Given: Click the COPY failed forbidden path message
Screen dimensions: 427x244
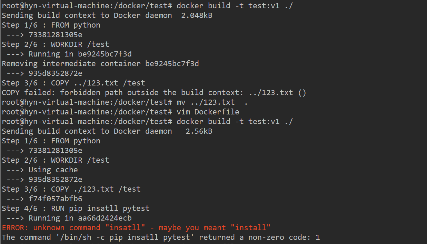Looking at the screenshot, I should pos(154,93).
